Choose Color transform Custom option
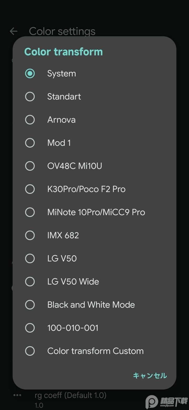The height and width of the screenshot is (410, 189). [x=30, y=351]
